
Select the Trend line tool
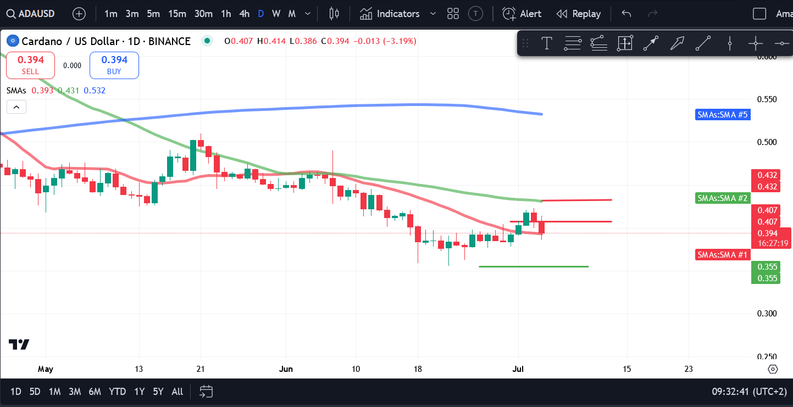[x=703, y=43]
